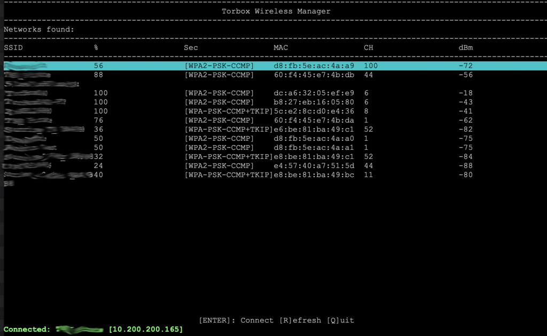Select network row d8:fb:5e:ac:4a:a0
Viewport: 547px width, 336px height.
[275, 138]
